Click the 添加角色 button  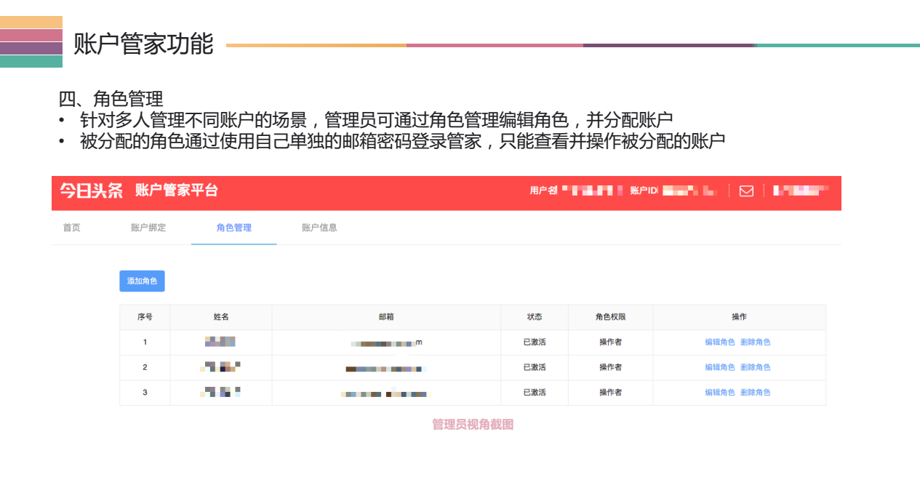(143, 281)
